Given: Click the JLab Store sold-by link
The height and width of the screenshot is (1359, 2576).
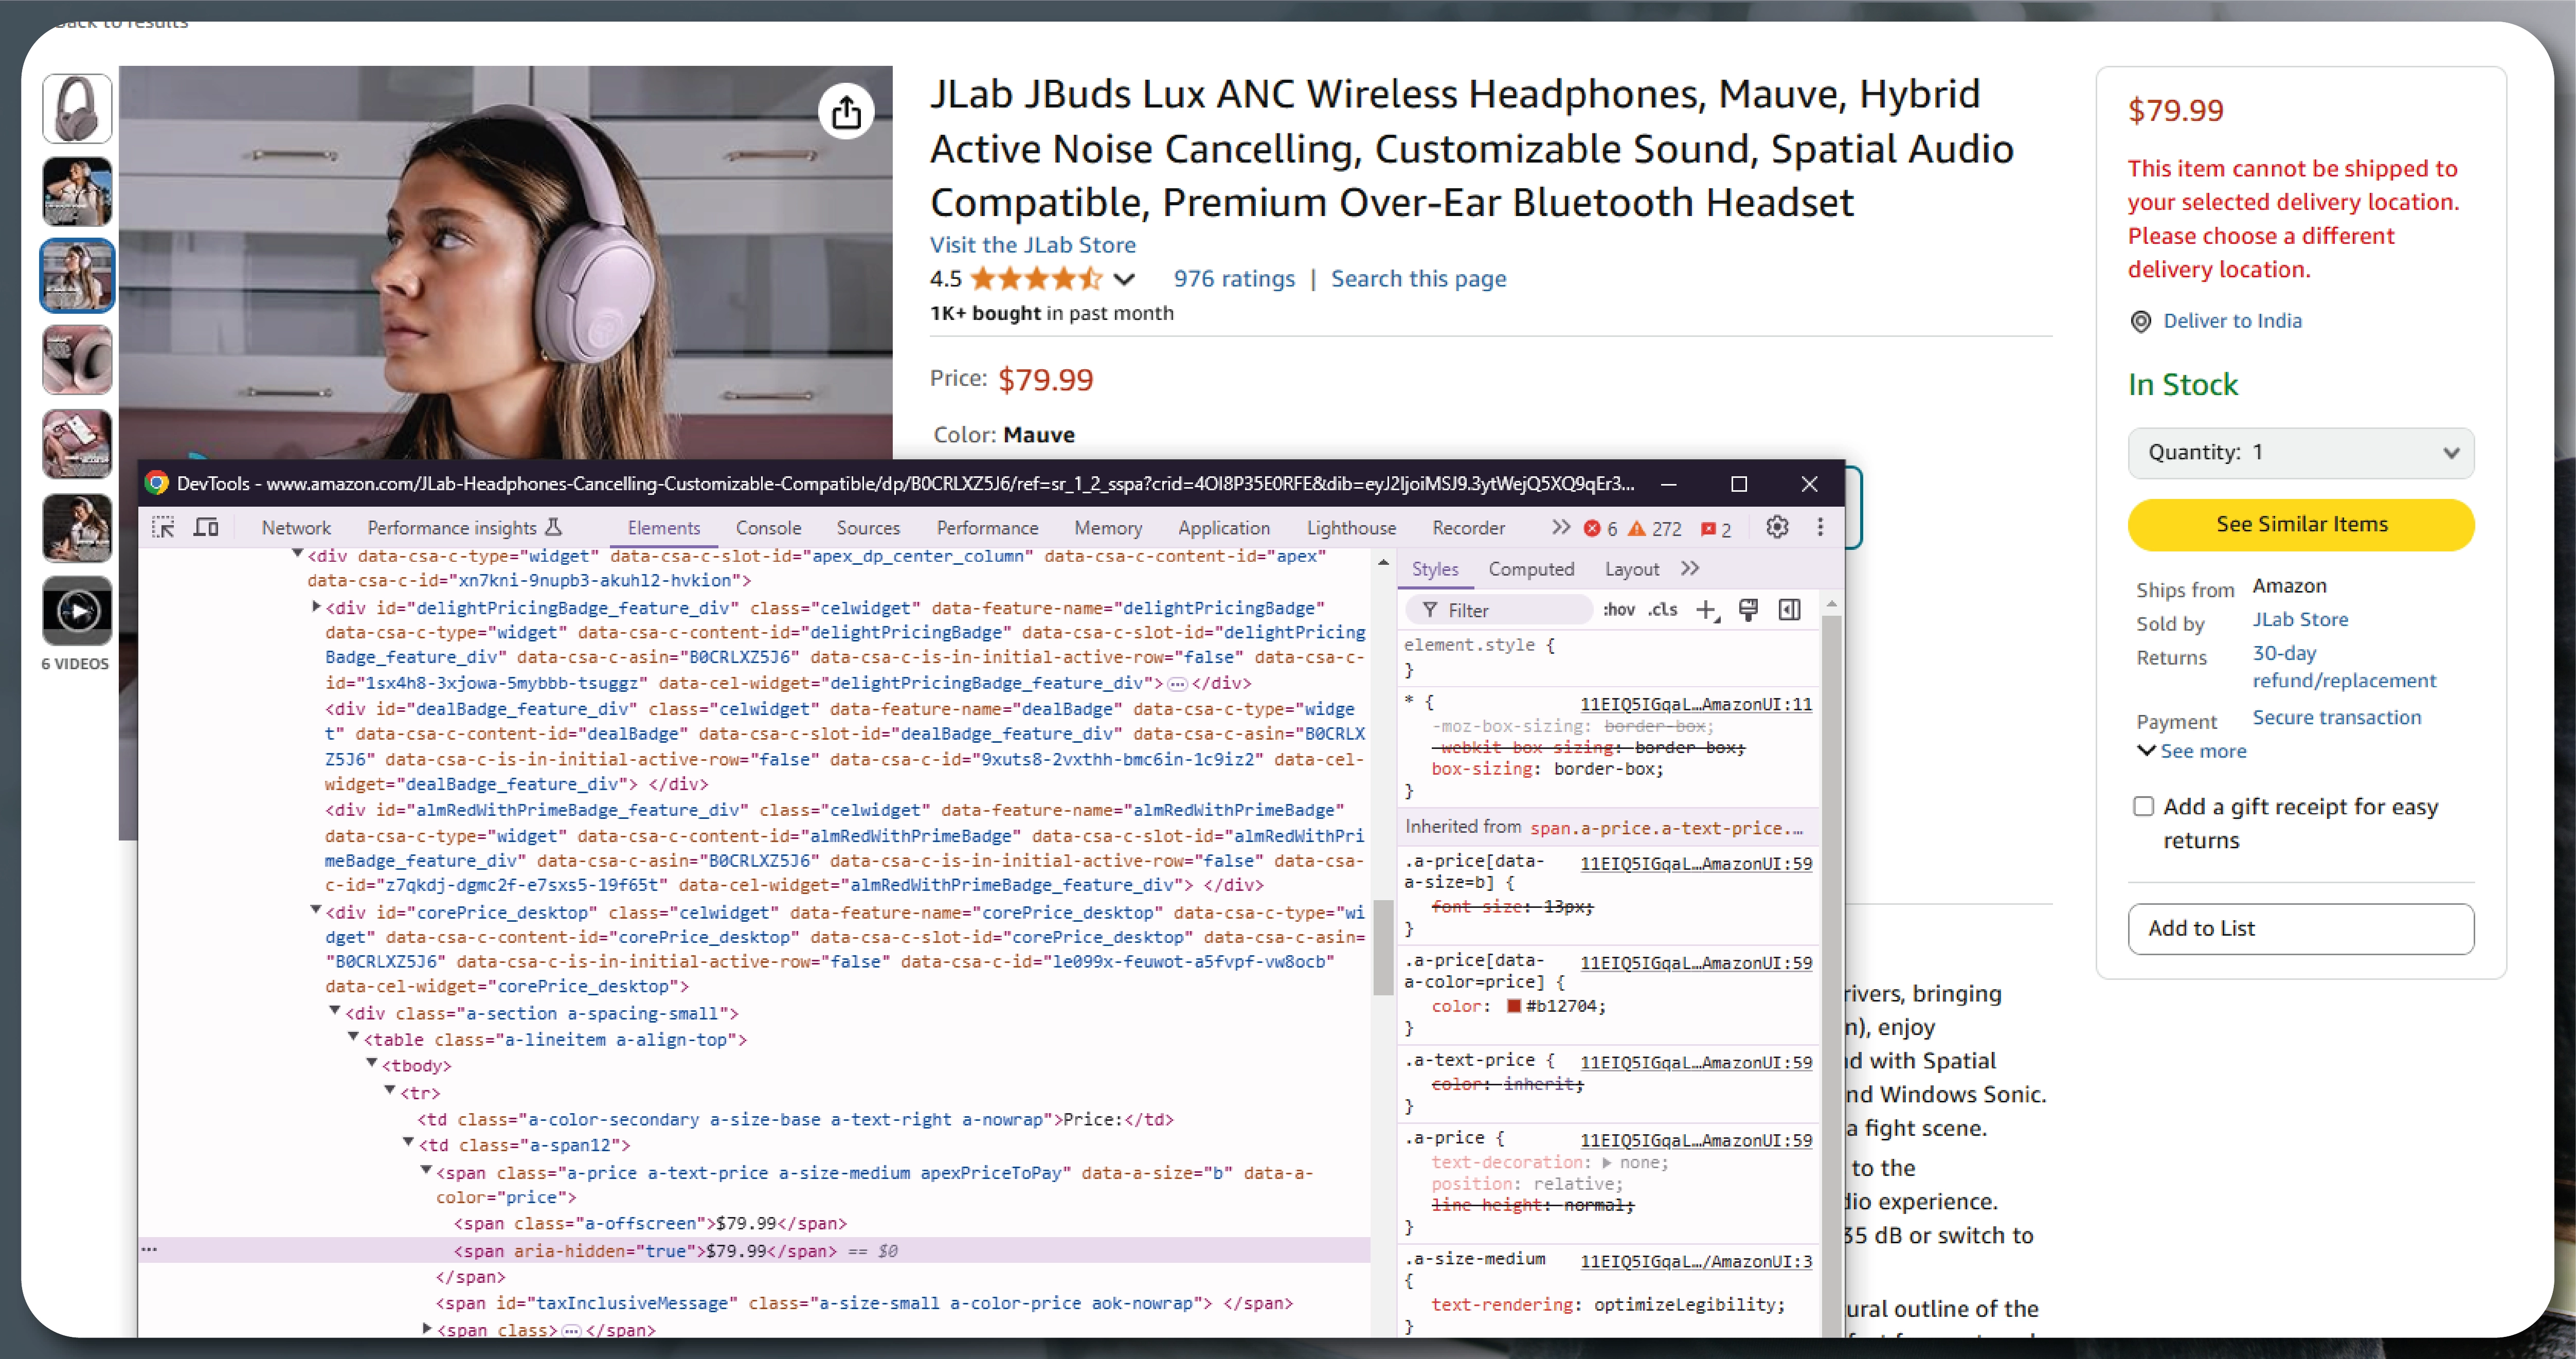Looking at the screenshot, I should (2299, 619).
